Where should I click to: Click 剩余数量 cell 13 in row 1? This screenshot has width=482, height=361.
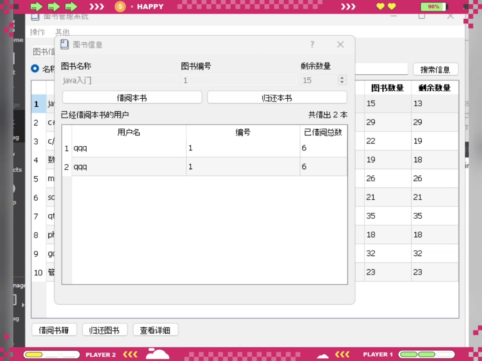[434, 103]
